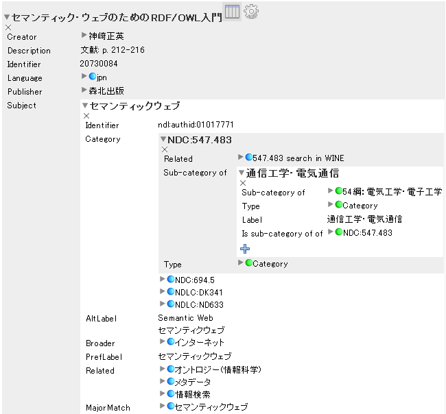The height and width of the screenshot is (414, 446).
Task: Open the 神崎正英 creator link
Action: pyautogui.click(x=106, y=36)
